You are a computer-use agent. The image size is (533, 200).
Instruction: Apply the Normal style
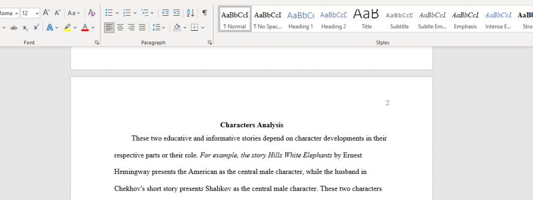coord(235,19)
